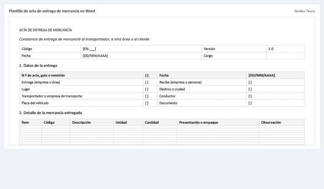The image size is (324, 189).
Task: Click the 'Kardex Tauro' label
Action: [x=304, y=11]
